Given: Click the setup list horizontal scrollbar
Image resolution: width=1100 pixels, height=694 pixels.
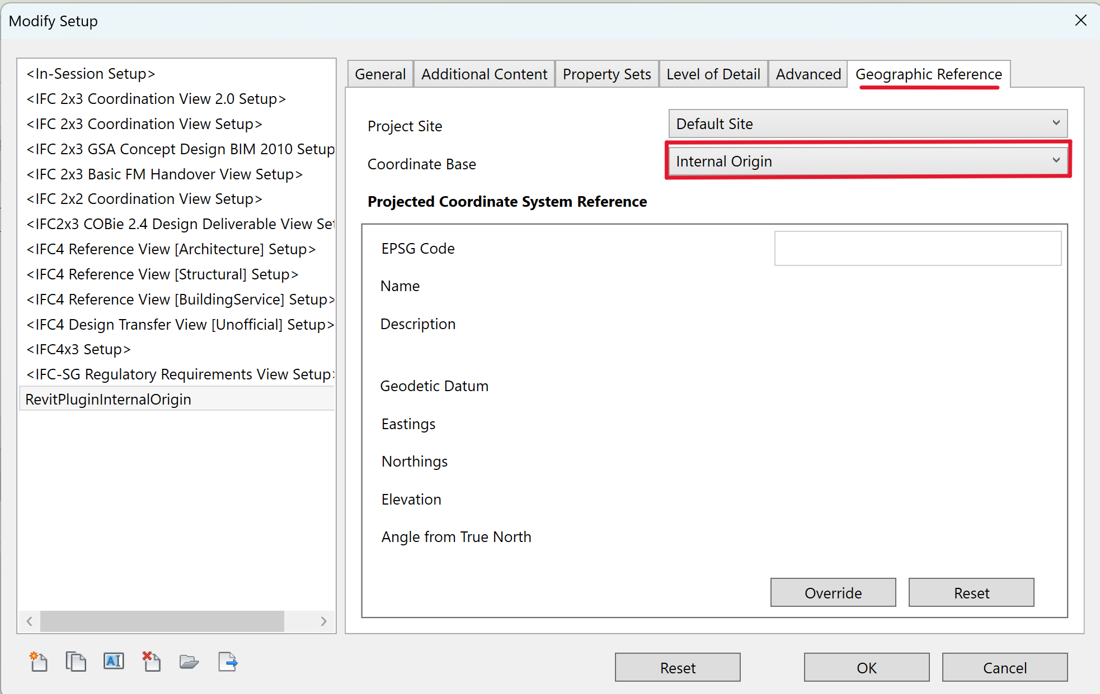Looking at the screenshot, I should click(162, 621).
